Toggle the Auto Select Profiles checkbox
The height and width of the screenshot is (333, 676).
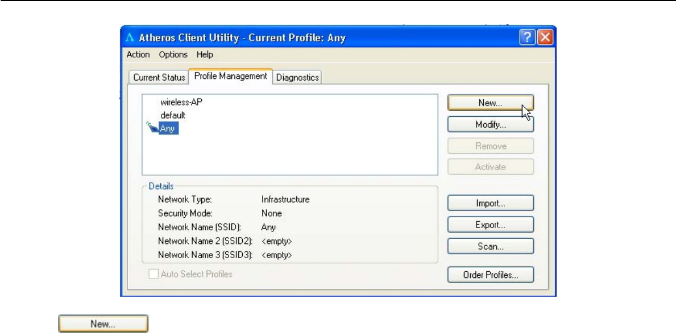(x=153, y=274)
